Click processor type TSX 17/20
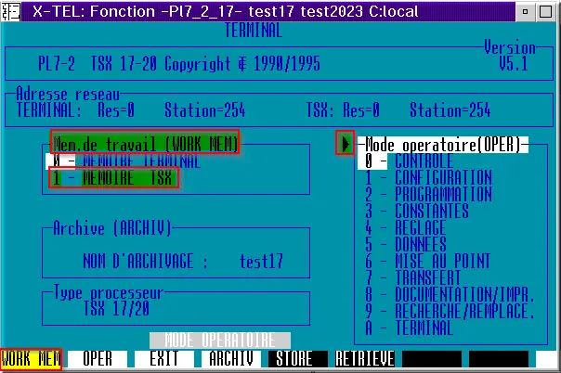Viewport: 561px width, 373px height. [x=116, y=308]
